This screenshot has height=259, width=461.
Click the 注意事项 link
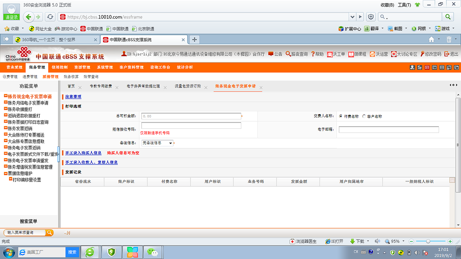(x=73, y=97)
